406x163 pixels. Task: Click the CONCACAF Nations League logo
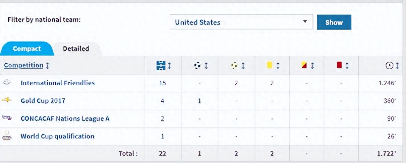click(7, 118)
